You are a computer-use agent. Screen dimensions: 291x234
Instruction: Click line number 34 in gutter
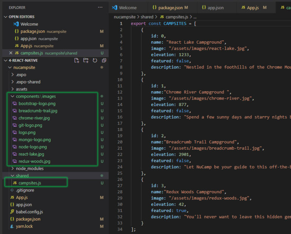tap(120, 229)
